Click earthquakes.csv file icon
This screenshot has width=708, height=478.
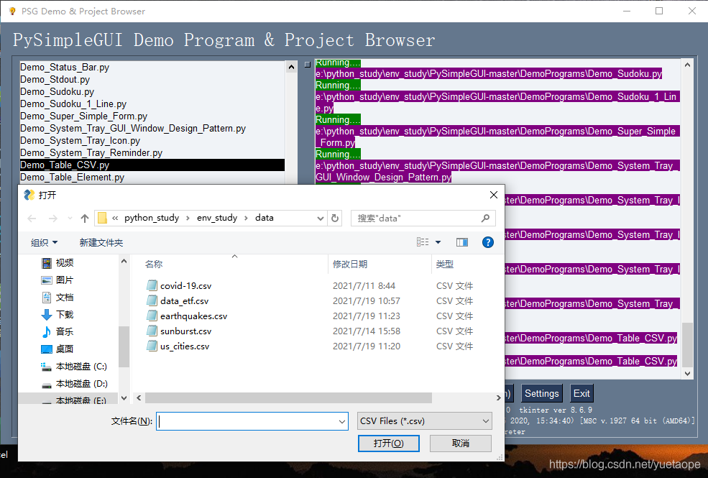click(152, 316)
